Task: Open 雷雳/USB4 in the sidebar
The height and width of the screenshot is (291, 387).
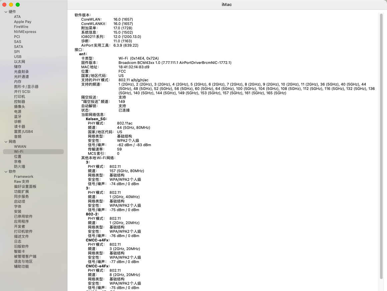Action: (x=23, y=132)
